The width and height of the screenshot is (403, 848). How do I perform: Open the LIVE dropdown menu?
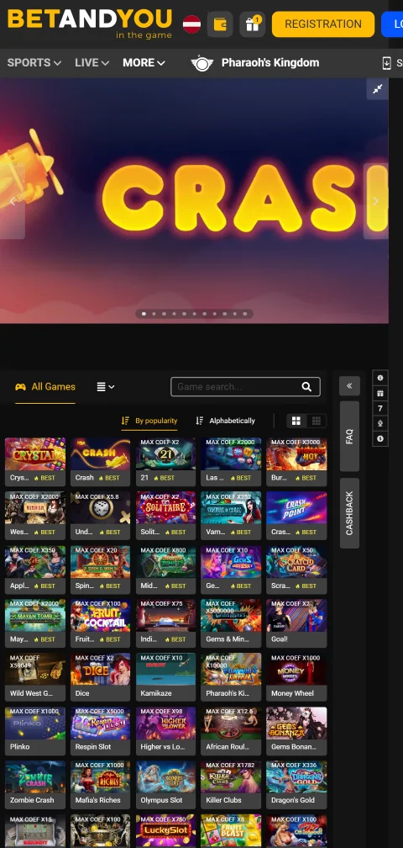(x=92, y=63)
